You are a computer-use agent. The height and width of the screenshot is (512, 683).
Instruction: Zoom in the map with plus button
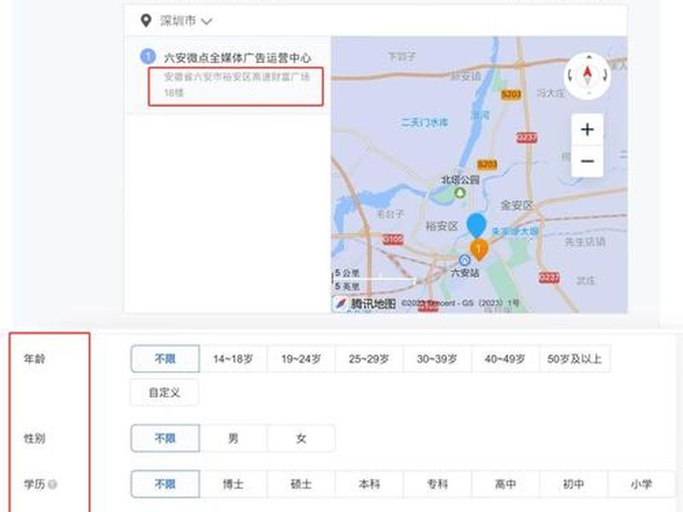[x=587, y=130]
